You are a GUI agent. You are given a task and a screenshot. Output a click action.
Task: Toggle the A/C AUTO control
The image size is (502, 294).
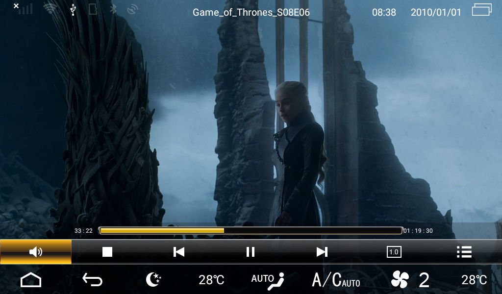point(336,280)
